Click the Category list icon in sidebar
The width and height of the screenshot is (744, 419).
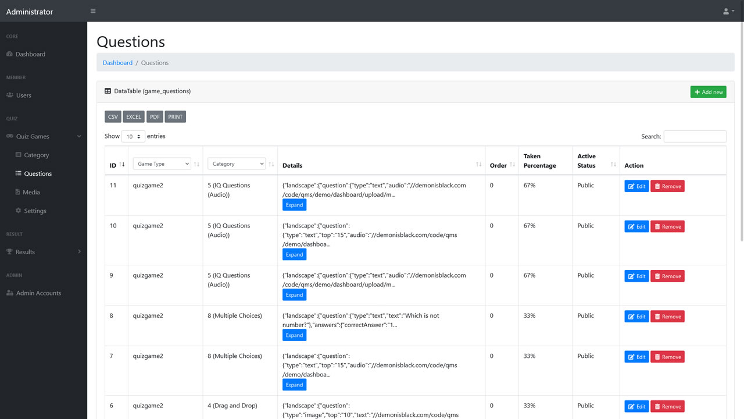(x=18, y=155)
